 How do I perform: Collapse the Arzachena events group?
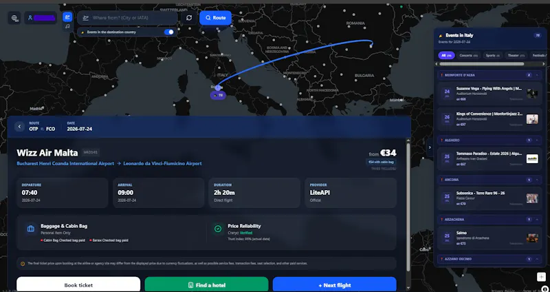point(537,219)
